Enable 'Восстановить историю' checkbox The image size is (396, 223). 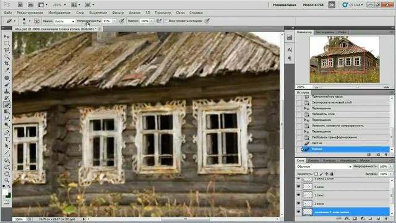click(x=166, y=21)
